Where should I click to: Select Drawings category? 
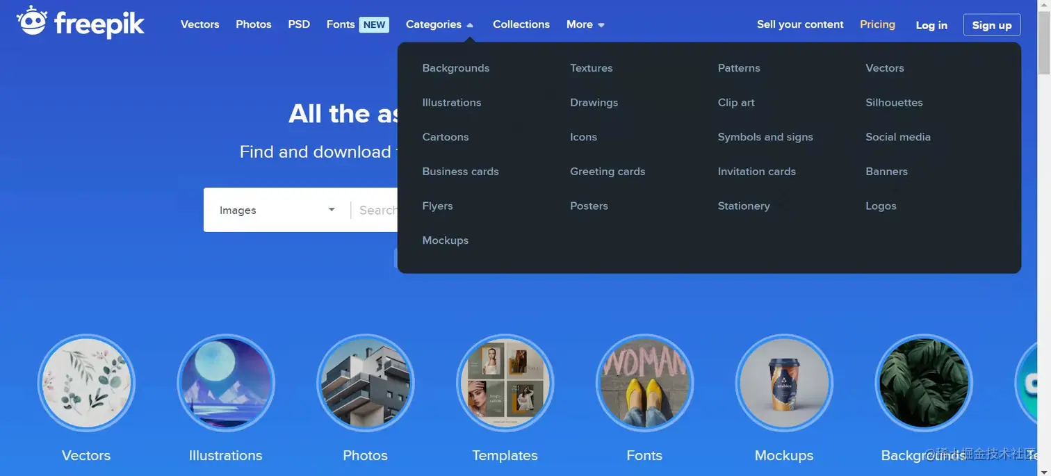(594, 103)
